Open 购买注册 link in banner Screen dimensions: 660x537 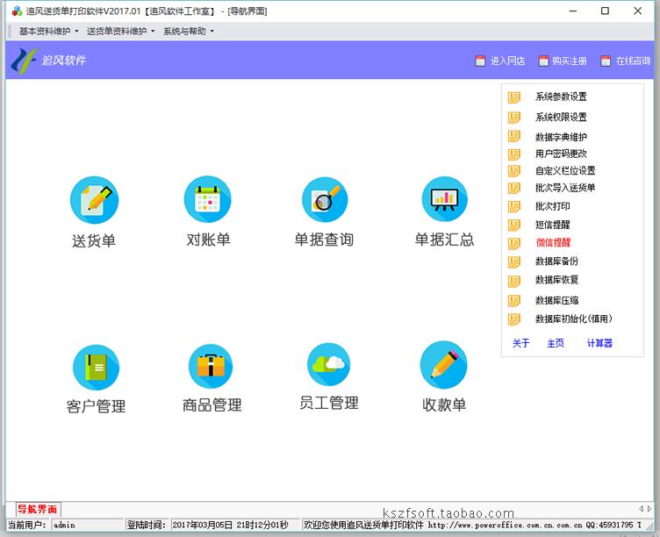point(570,61)
